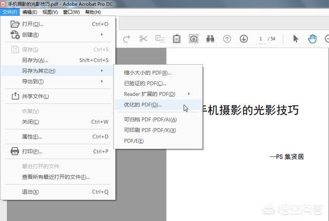329x221 pixels.
Task: Open 属性(E)... menu entry
Action: click(x=58, y=137)
